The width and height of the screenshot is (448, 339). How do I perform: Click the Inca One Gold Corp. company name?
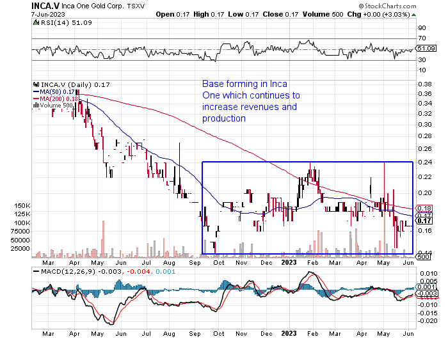click(x=92, y=6)
